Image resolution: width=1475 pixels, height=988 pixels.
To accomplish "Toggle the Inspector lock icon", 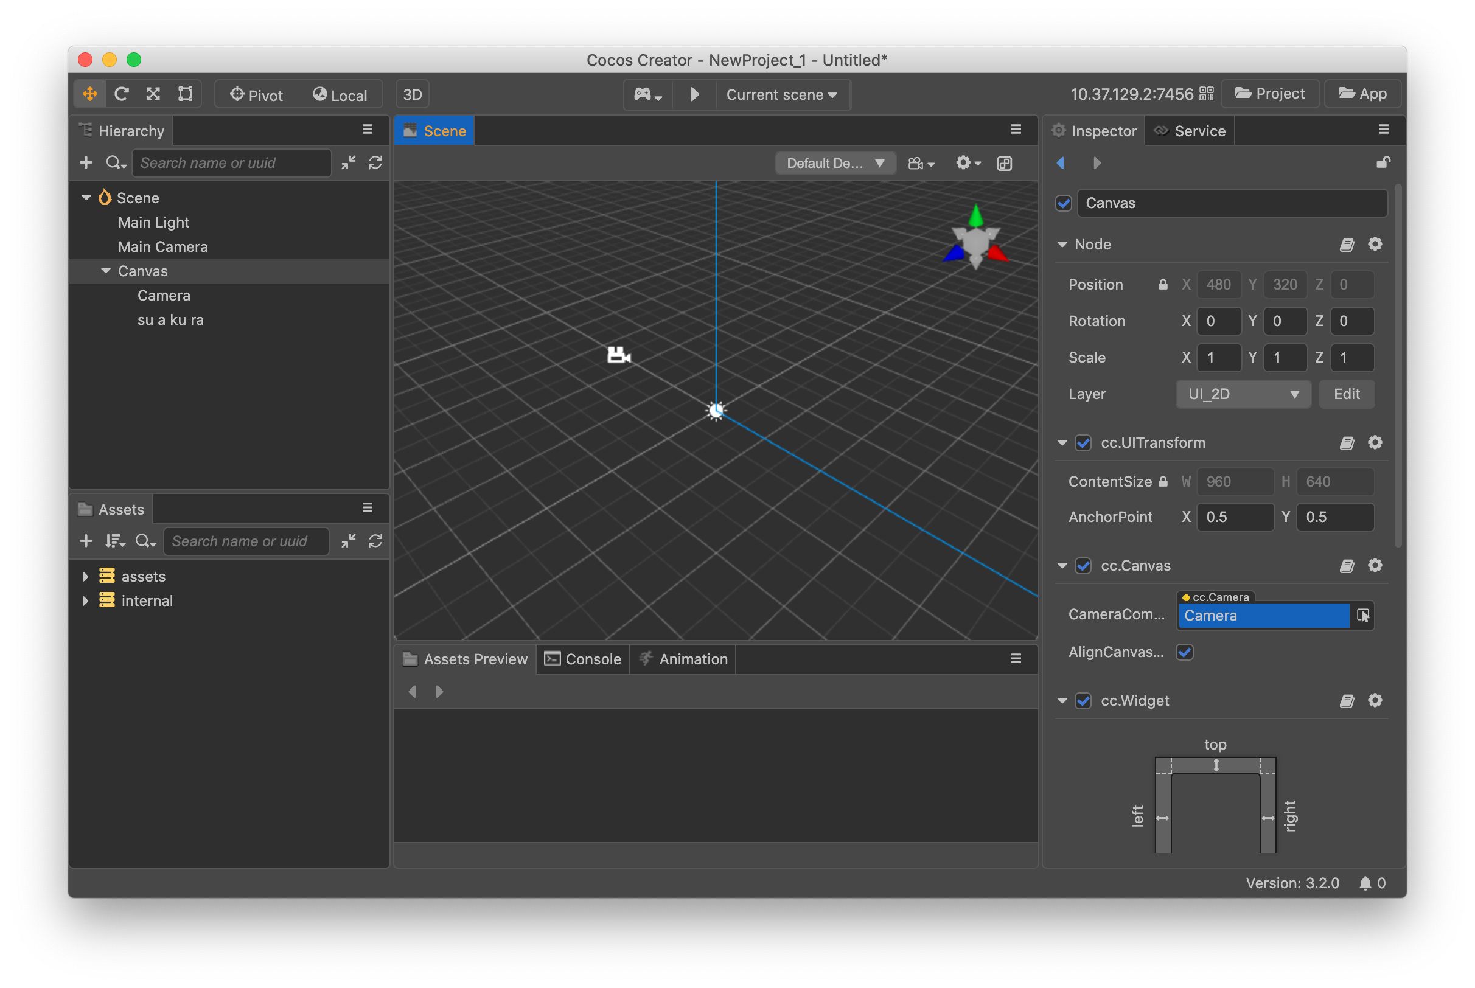I will tap(1383, 163).
